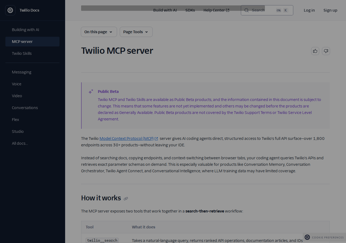Click the thumbs down feedback icon
346x243 pixels.
pyautogui.click(x=326, y=51)
